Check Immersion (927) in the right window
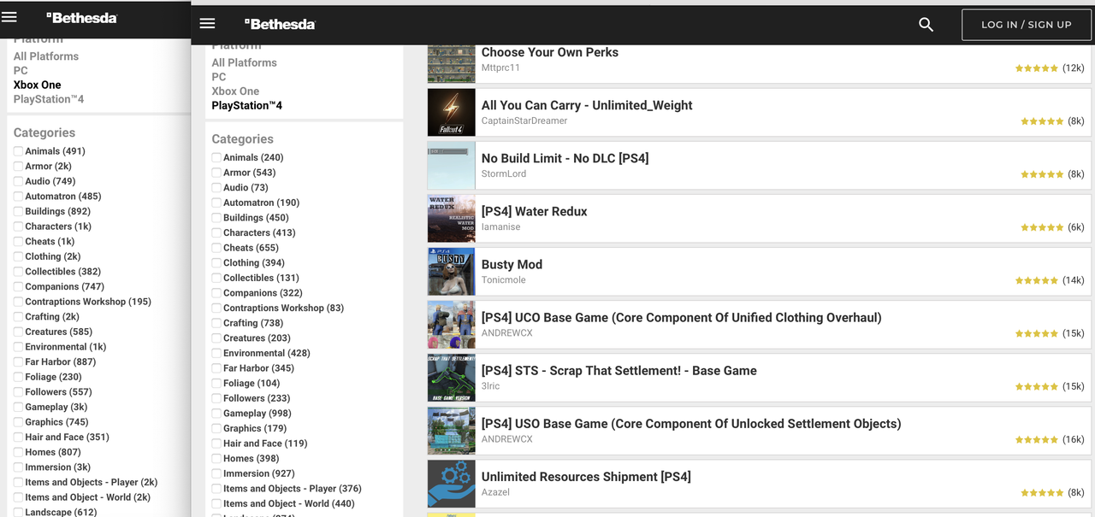This screenshot has height=517, width=1095. coord(216,473)
